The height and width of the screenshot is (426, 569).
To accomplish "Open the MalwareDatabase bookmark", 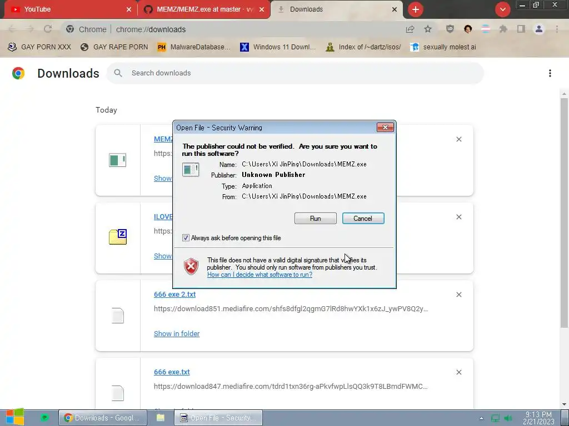I will click(194, 47).
